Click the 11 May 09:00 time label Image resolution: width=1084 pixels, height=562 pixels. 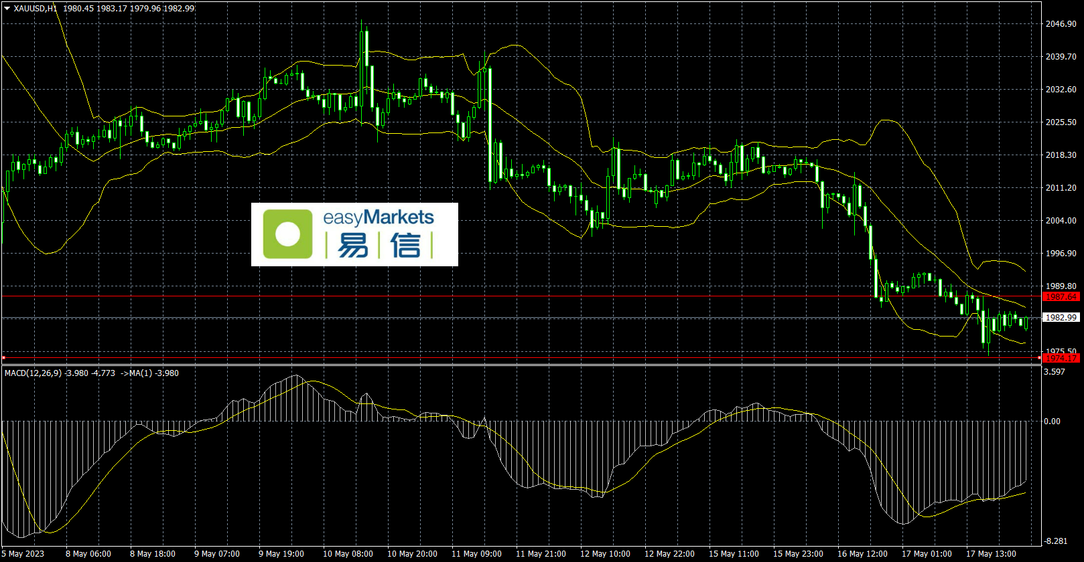coord(477,554)
